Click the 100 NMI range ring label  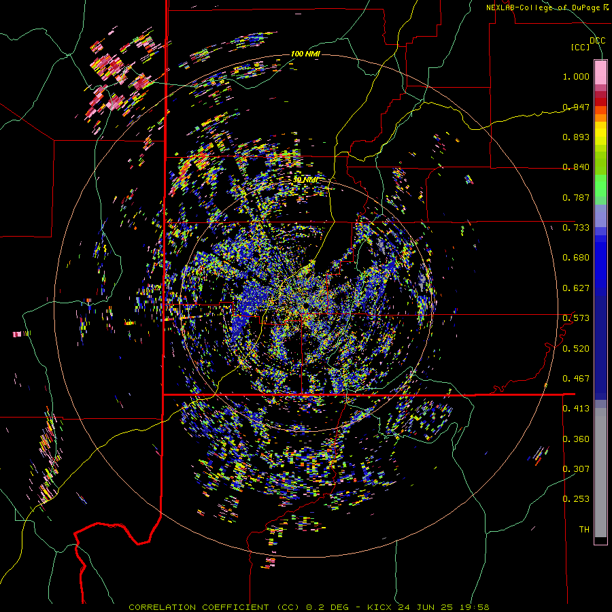coord(305,54)
